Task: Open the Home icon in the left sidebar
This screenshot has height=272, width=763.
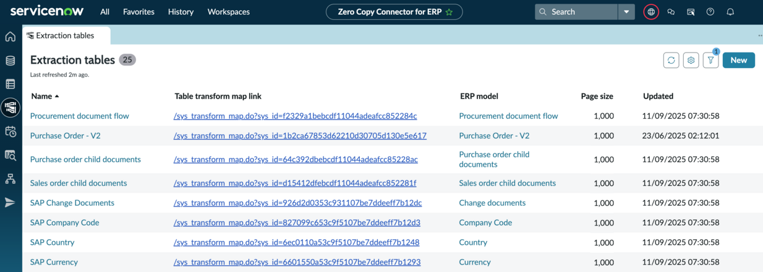Action: click(10, 36)
